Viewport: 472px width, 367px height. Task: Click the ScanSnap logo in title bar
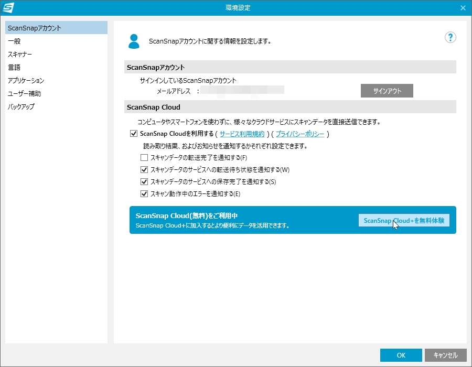click(x=8, y=8)
